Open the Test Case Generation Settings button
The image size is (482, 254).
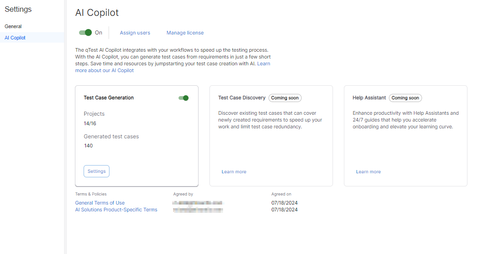coord(96,171)
